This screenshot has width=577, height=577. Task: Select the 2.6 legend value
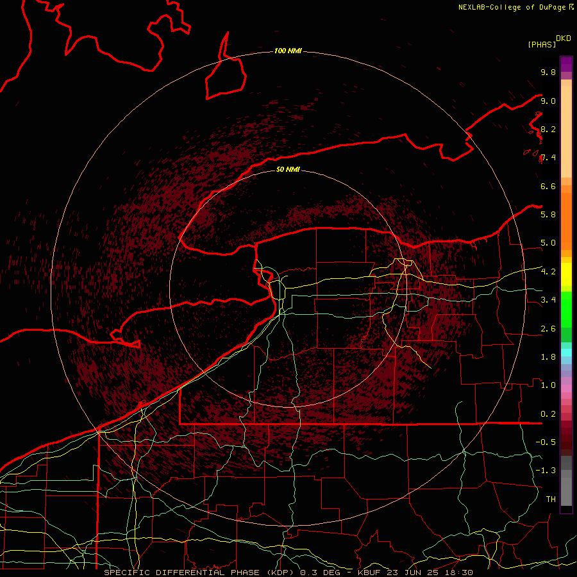tap(548, 329)
